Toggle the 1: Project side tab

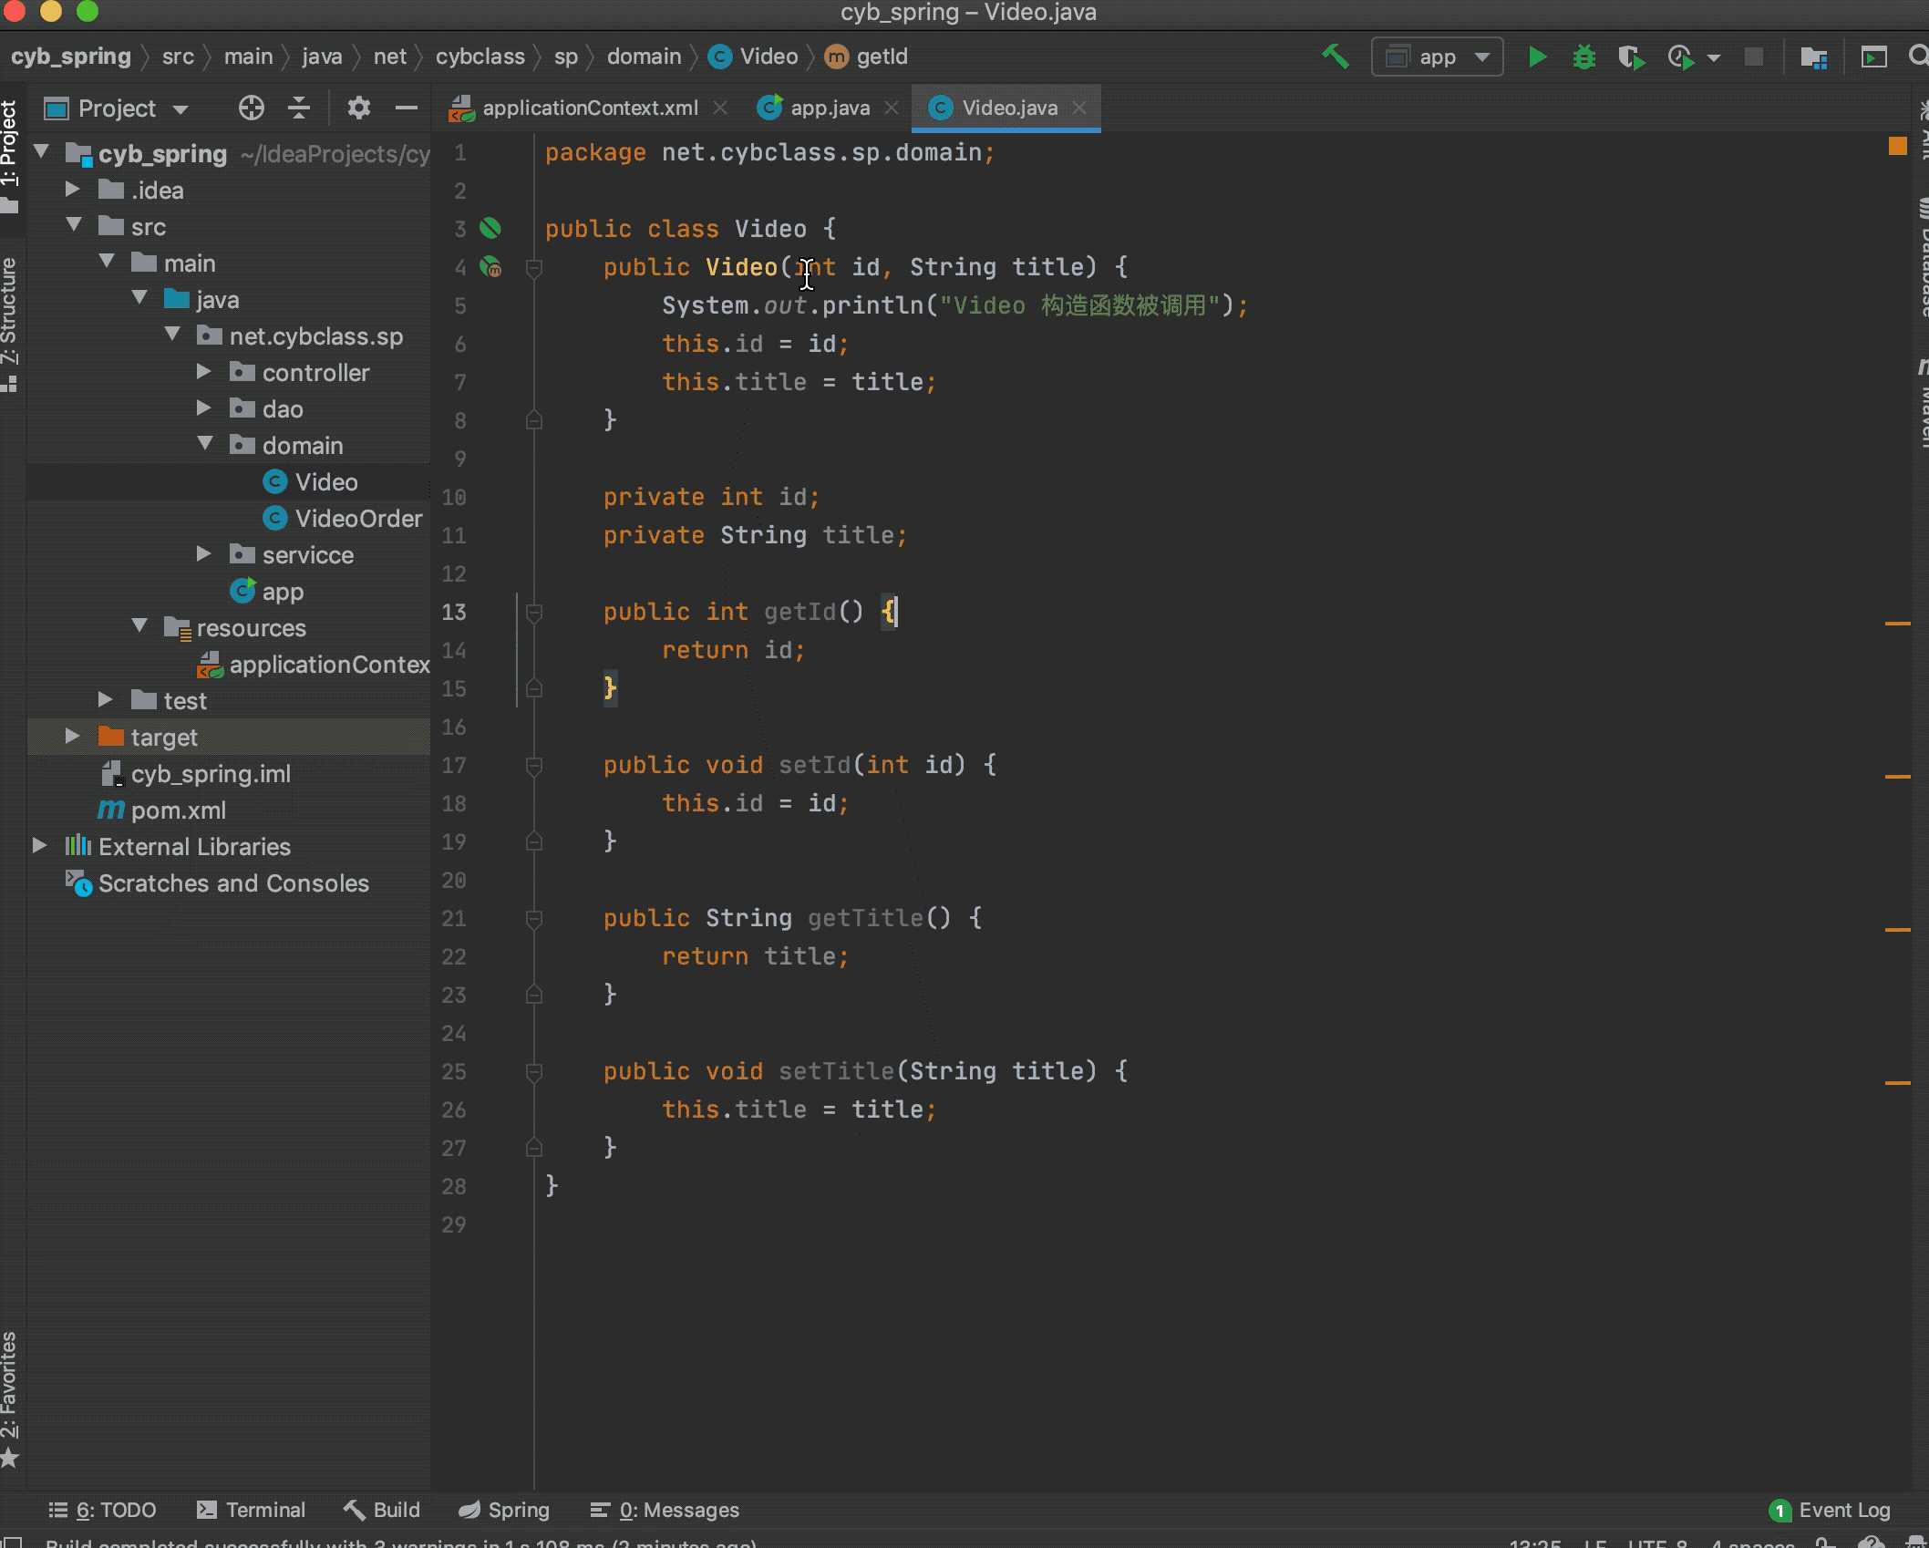pyautogui.click(x=10, y=155)
